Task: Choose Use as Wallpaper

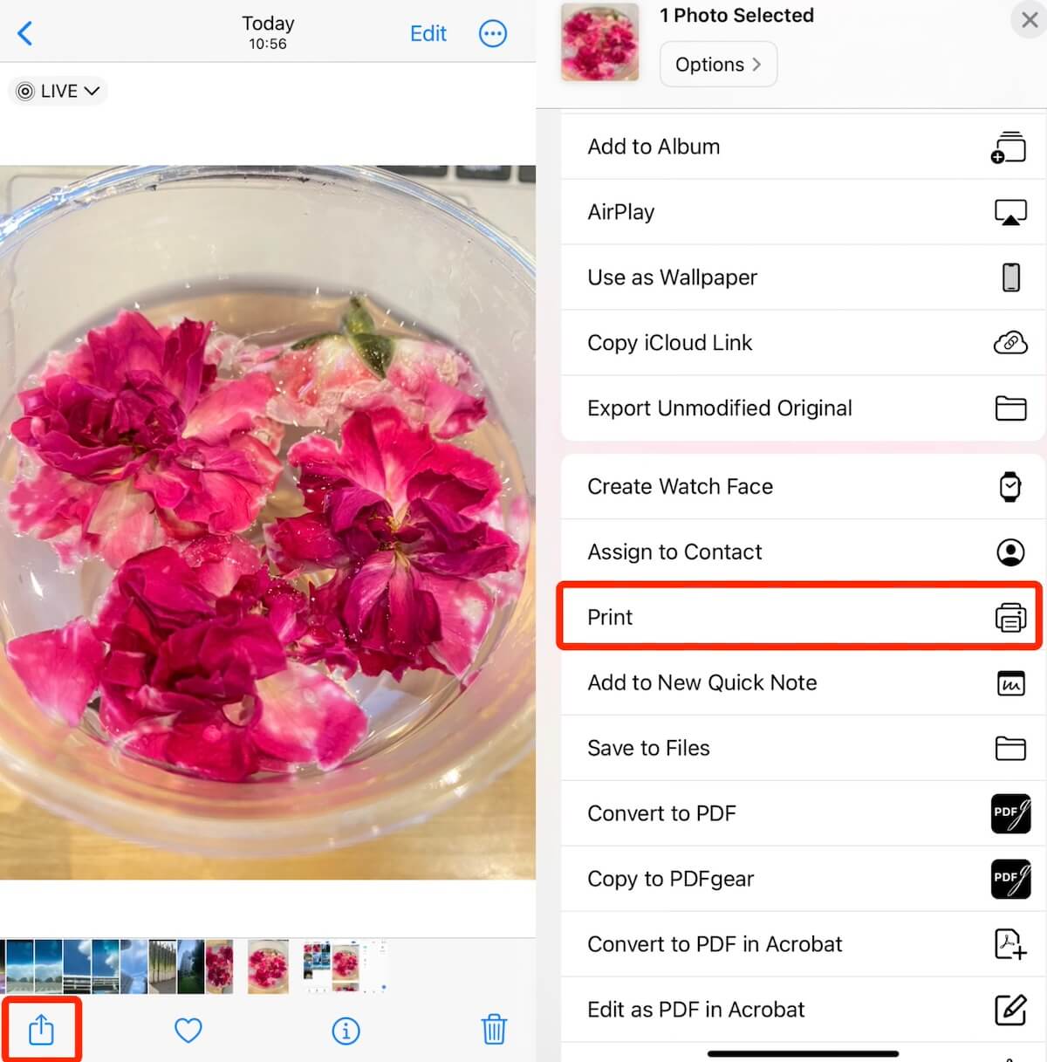Action: pos(803,277)
